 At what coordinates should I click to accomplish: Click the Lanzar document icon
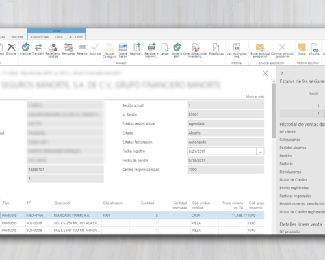click(165, 47)
